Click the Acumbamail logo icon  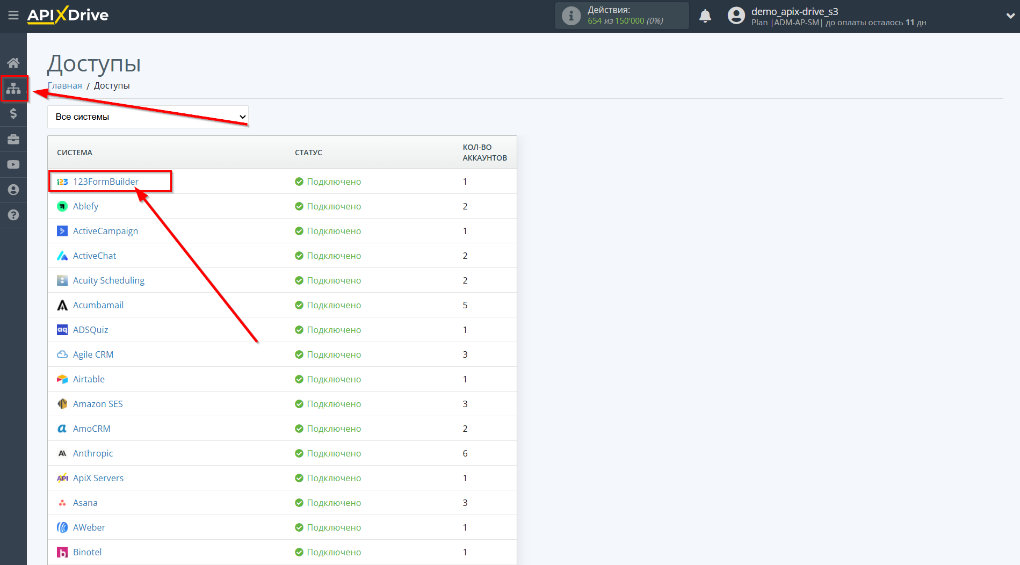62,305
